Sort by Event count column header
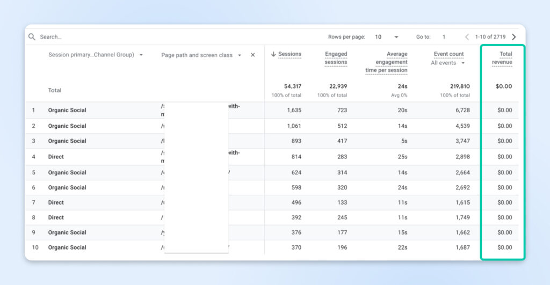The height and width of the screenshot is (285, 550). click(x=448, y=54)
